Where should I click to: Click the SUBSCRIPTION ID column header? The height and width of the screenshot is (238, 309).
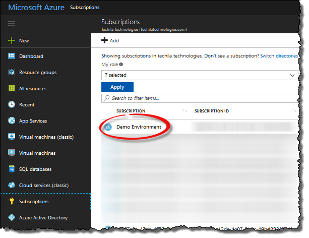(212, 111)
